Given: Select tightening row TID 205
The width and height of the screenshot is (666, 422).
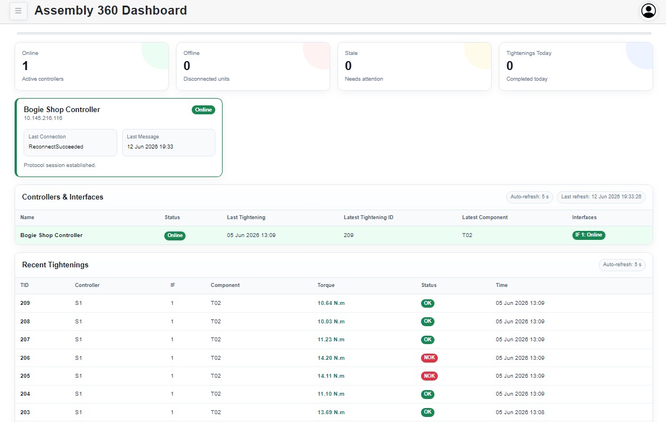Looking at the screenshot, I should point(334,376).
